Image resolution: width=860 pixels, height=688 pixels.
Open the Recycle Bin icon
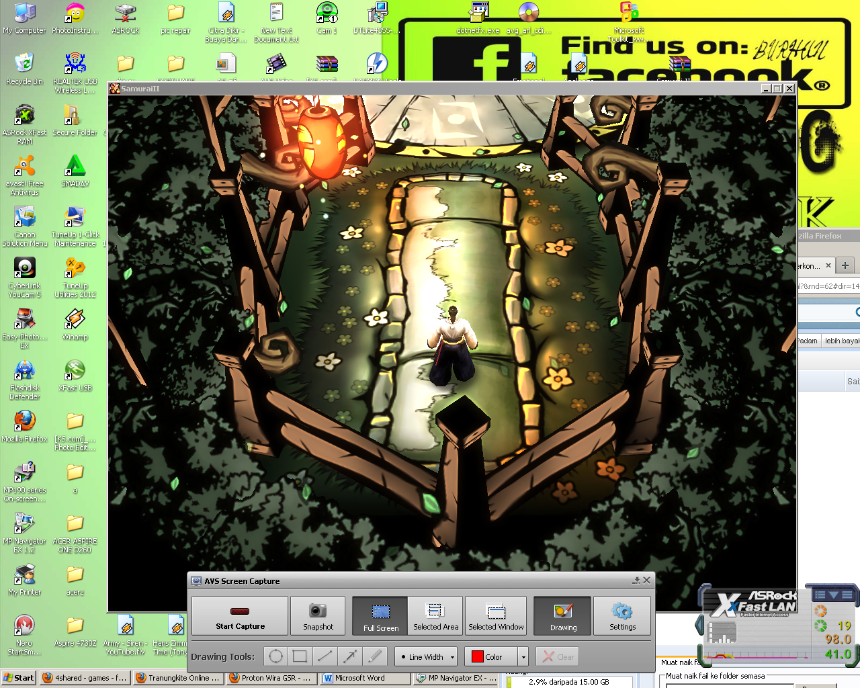click(x=24, y=69)
